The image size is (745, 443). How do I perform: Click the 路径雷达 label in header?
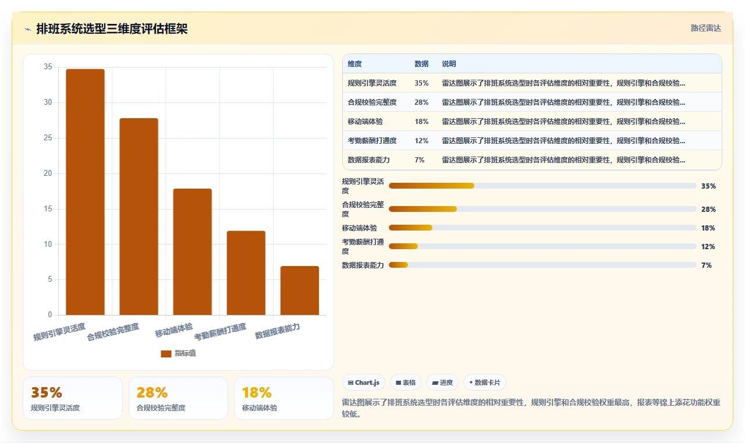pyautogui.click(x=705, y=28)
